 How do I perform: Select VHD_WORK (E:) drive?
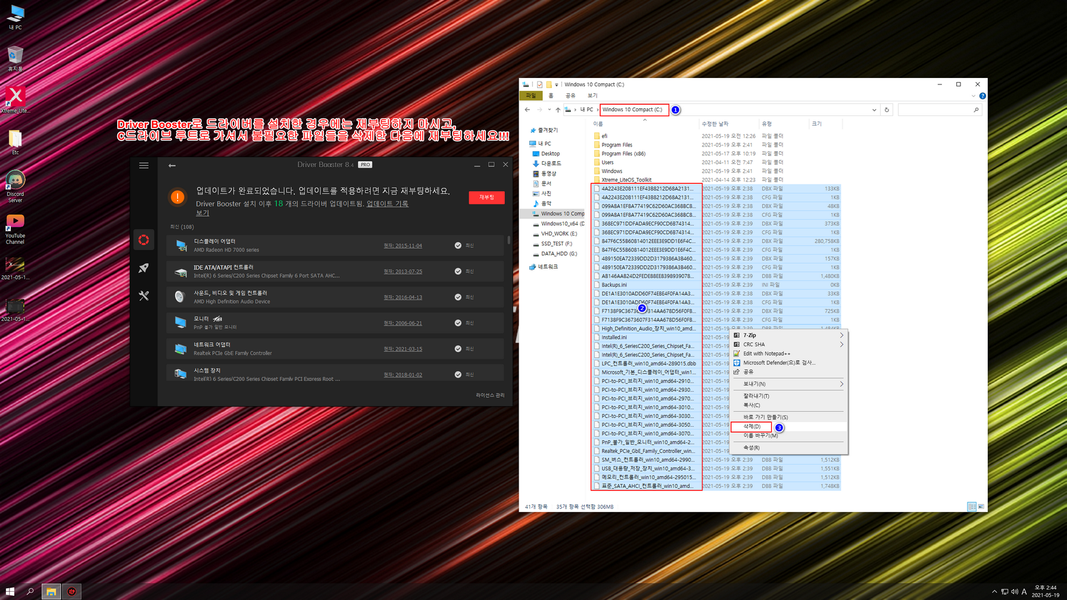click(x=559, y=233)
